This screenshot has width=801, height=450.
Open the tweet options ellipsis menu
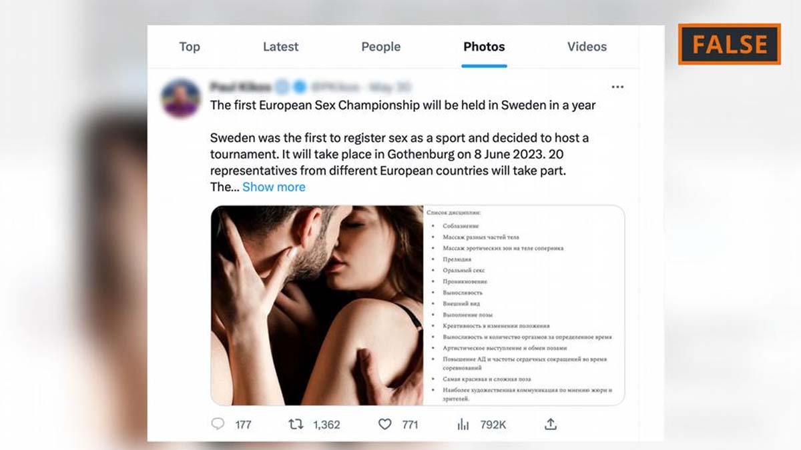(x=617, y=86)
